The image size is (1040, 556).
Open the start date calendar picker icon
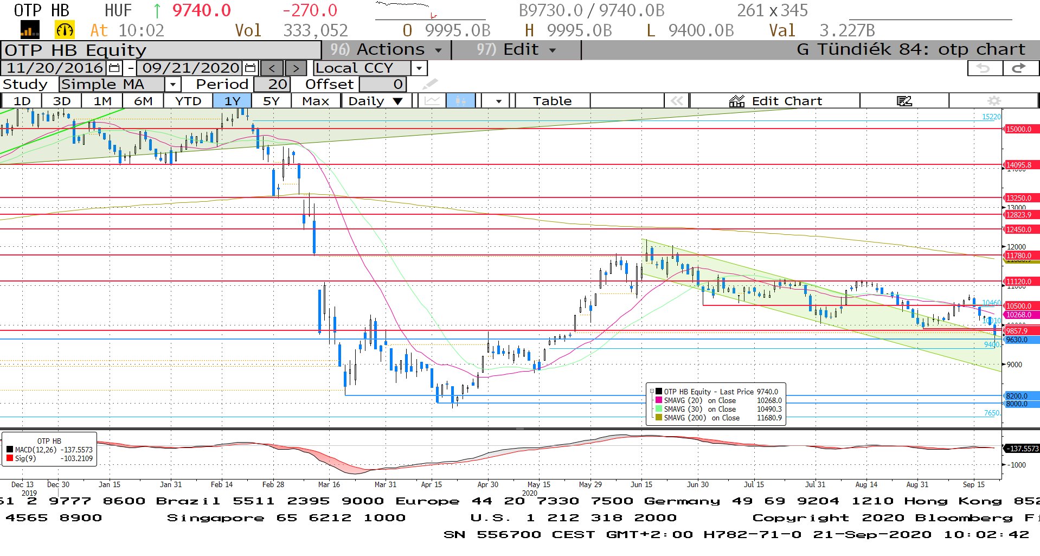click(x=114, y=68)
